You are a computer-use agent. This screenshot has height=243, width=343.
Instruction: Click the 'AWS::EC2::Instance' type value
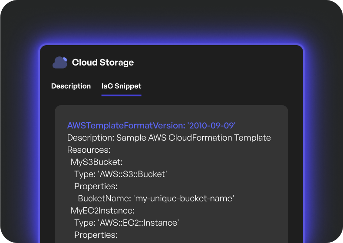click(x=139, y=223)
